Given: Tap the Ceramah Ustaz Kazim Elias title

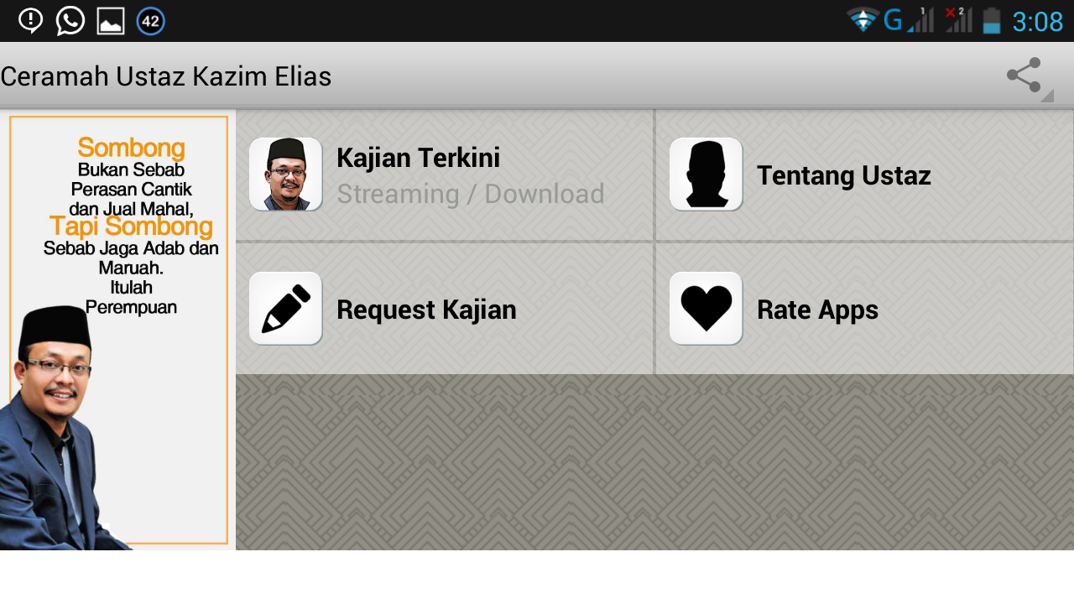Looking at the screenshot, I should (x=166, y=76).
